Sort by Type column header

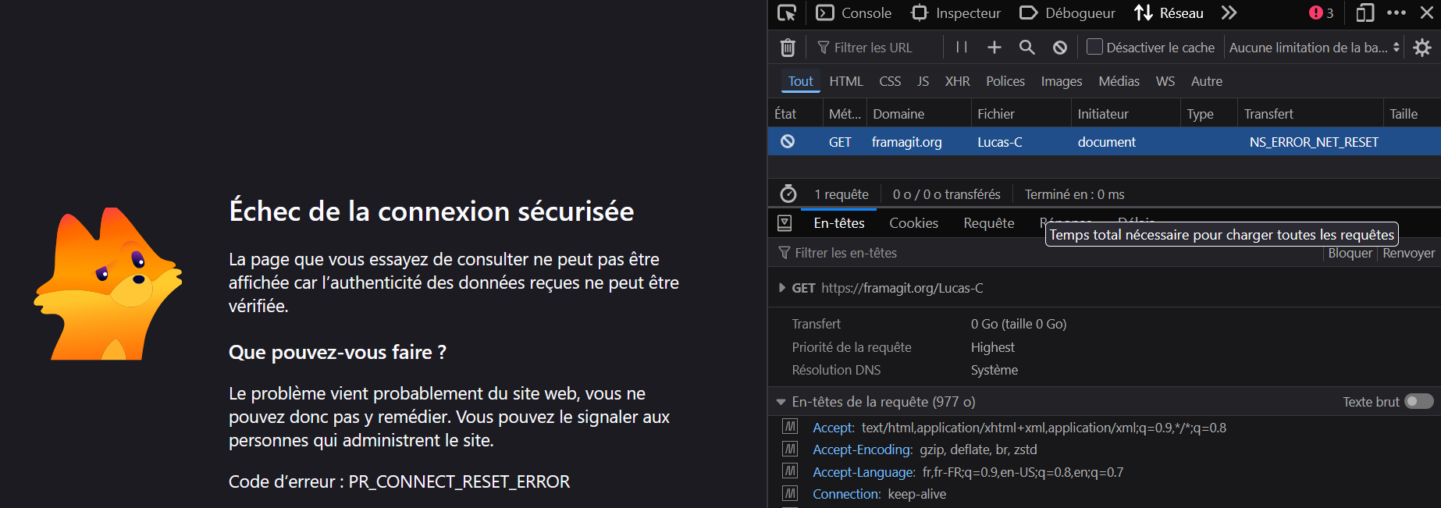tap(1208, 114)
